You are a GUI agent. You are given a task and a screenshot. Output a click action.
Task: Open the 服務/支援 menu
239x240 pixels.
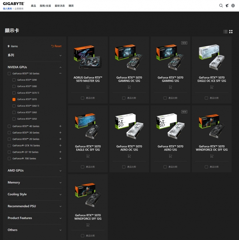tap(45, 6)
